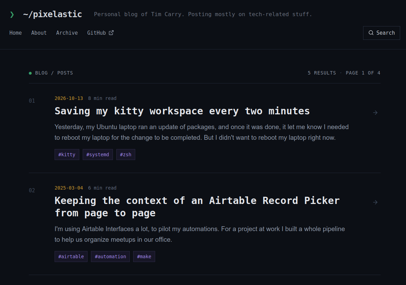The width and height of the screenshot is (406, 285).
Task: Click the date 2026-10-13
Action: pos(69,98)
